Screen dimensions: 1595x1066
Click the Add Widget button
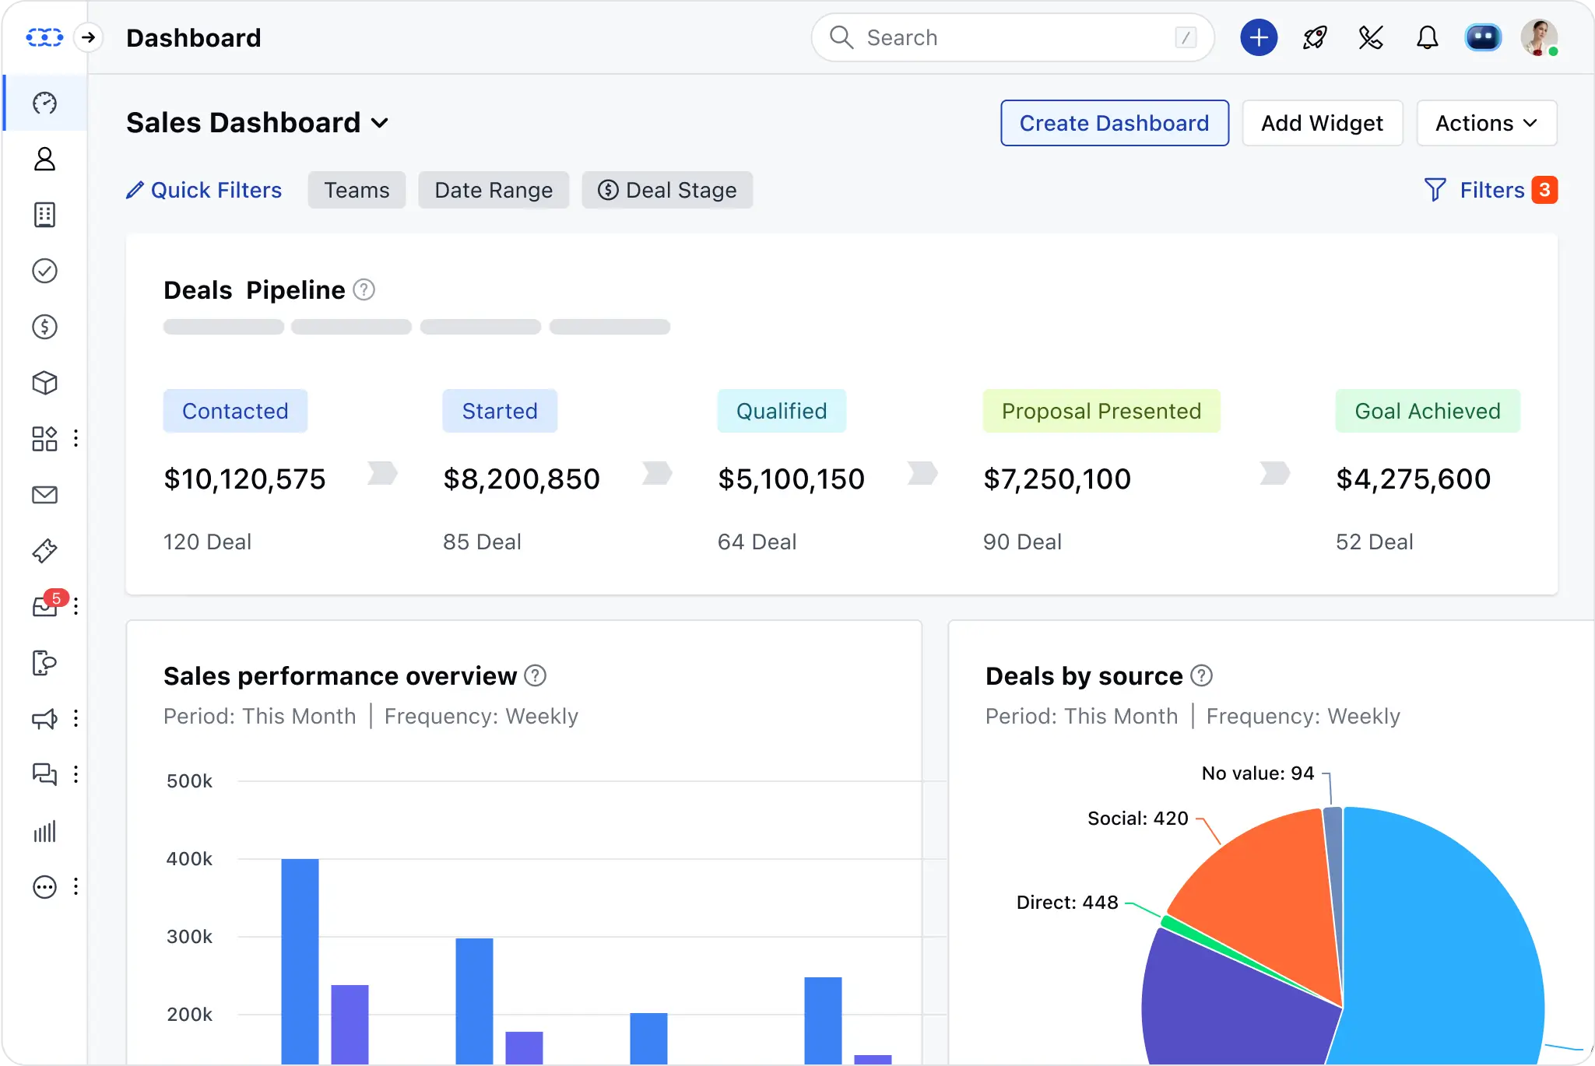click(1322, 123)
